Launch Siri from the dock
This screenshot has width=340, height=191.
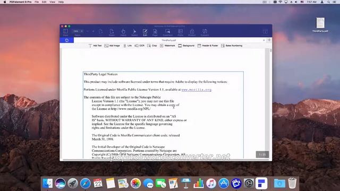(60, 183)
